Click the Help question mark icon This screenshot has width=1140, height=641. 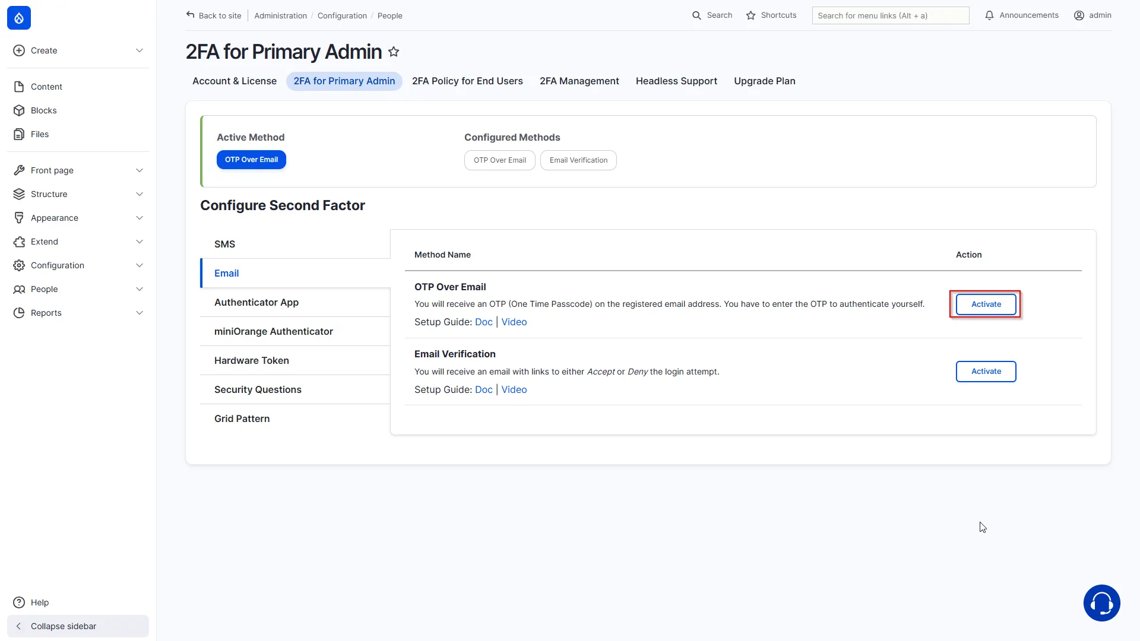point(19,602)
